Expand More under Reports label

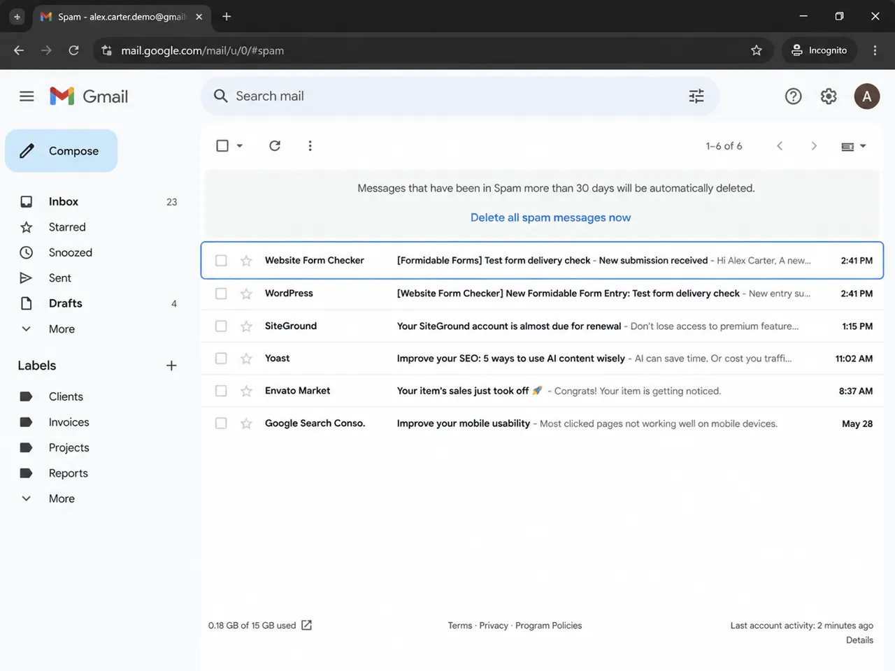click(62, 499)
